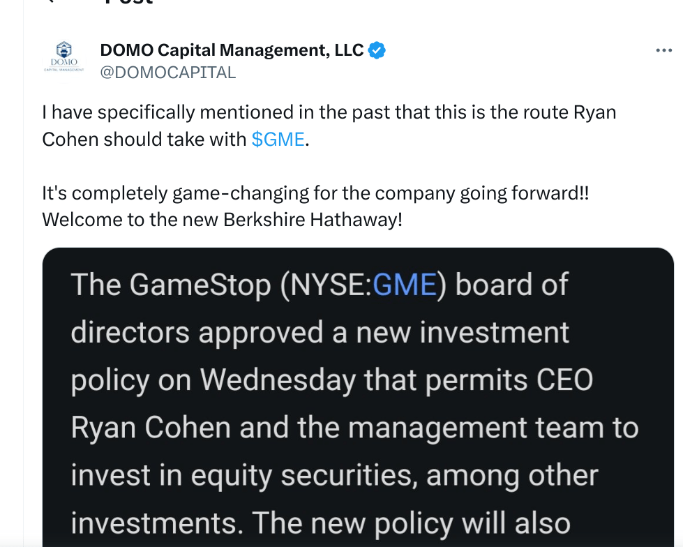Open the DOMO Capital Management, LLC profile name
The image size is (683, 547).
coord(232,50)
